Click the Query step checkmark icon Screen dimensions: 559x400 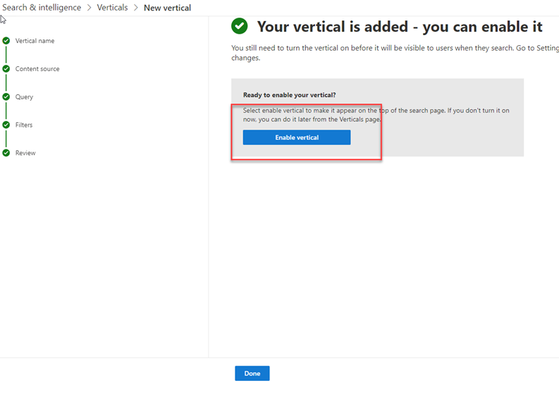click(x=6, y=96)
